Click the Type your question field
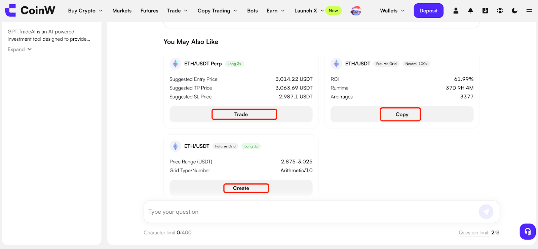 tap(309, 212)
